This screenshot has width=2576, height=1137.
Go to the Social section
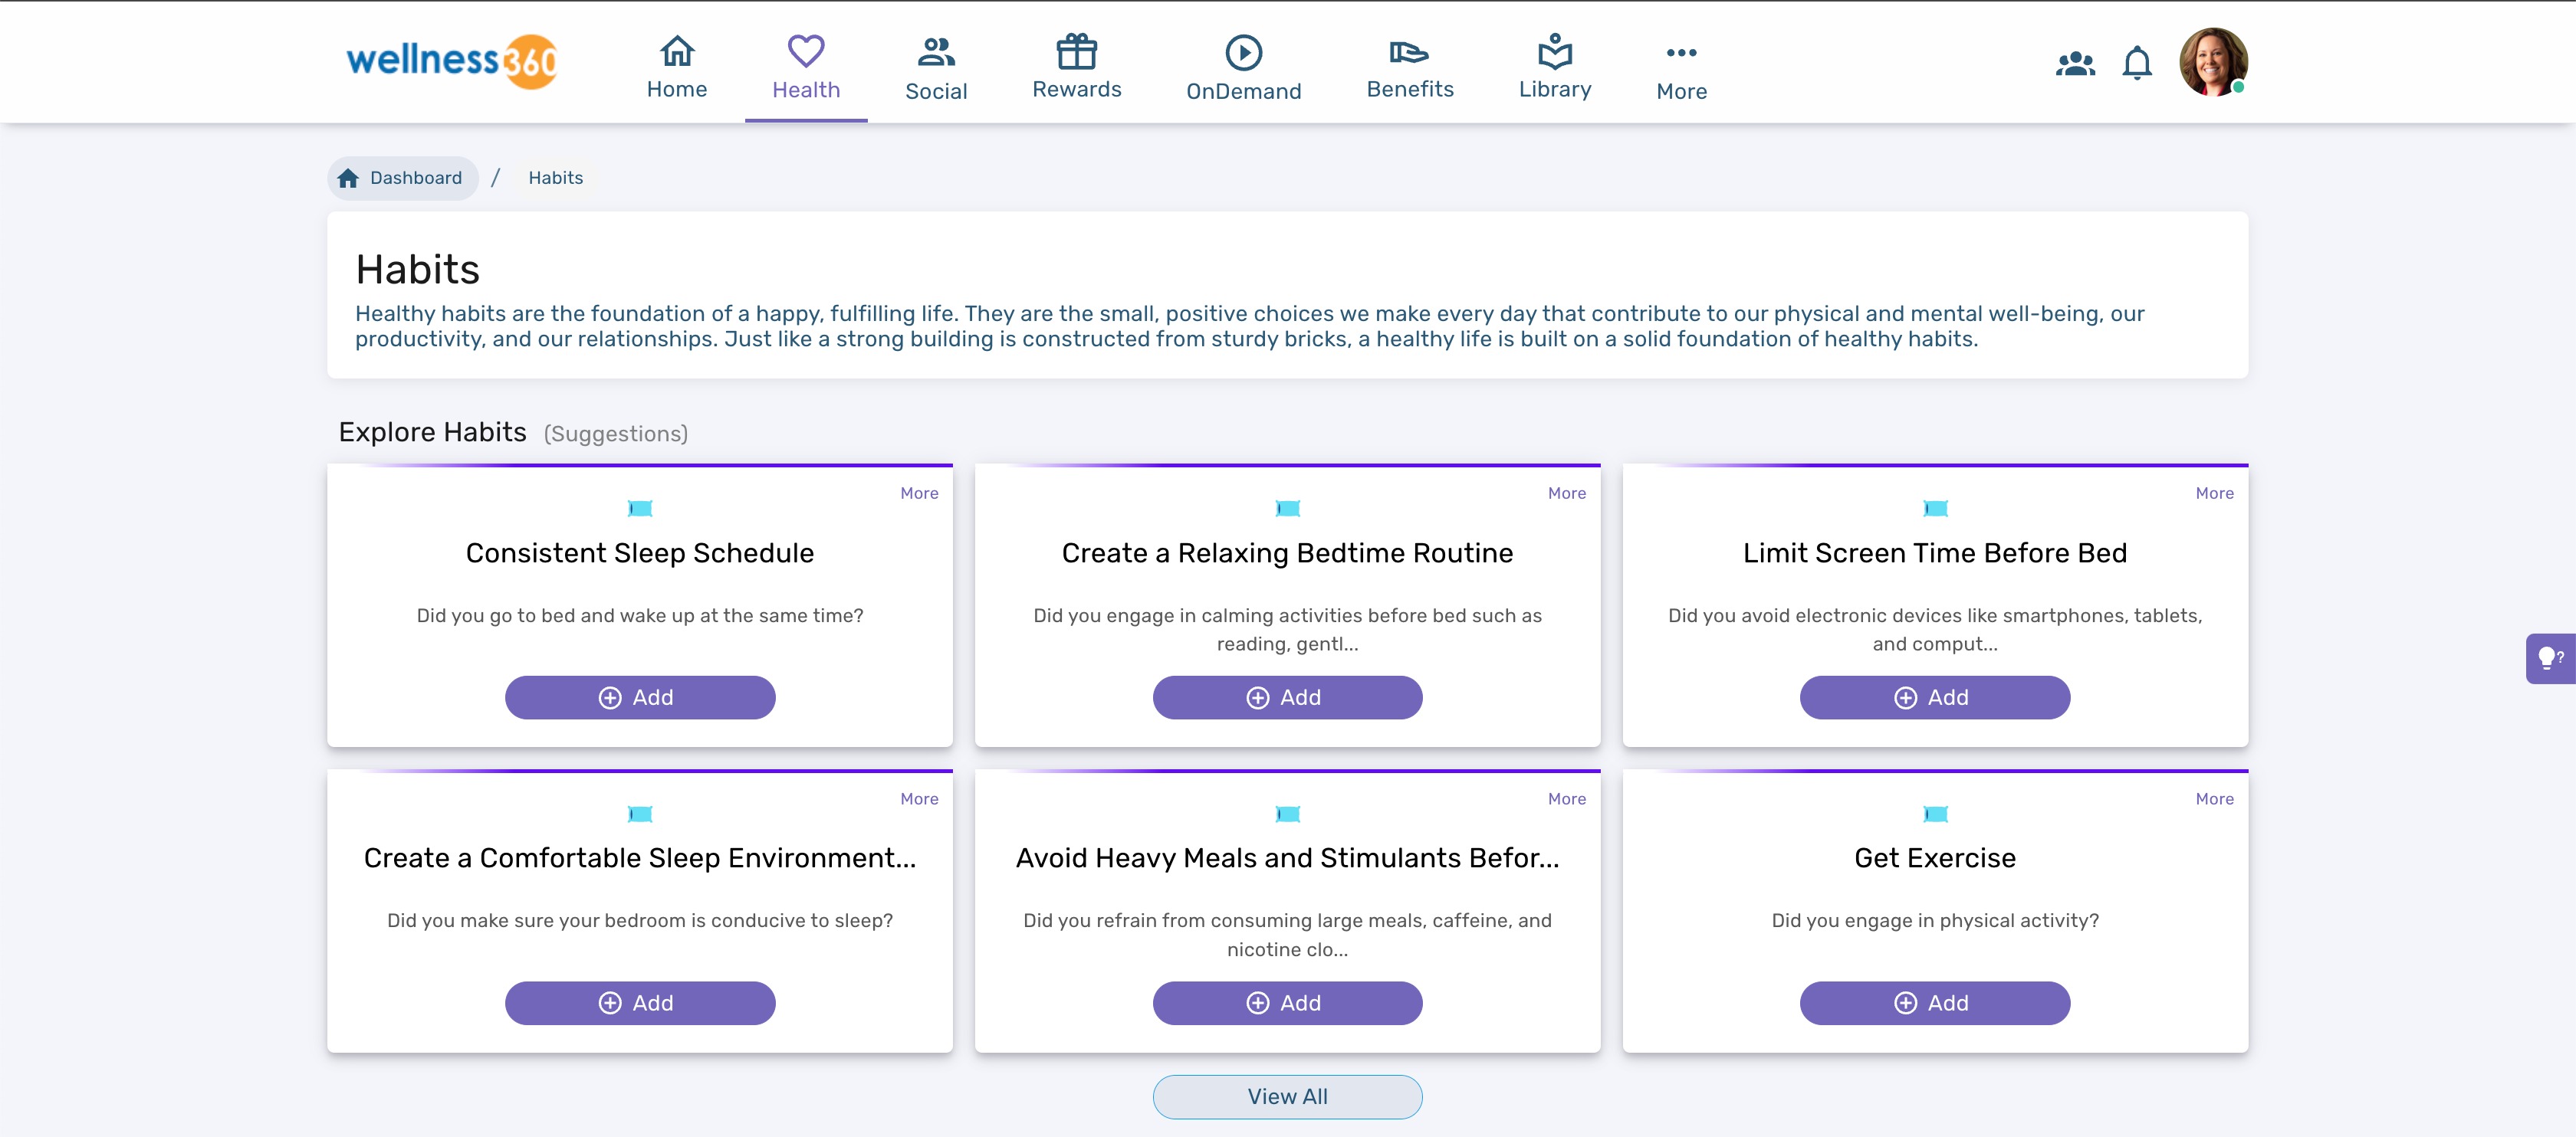(936, 68)
